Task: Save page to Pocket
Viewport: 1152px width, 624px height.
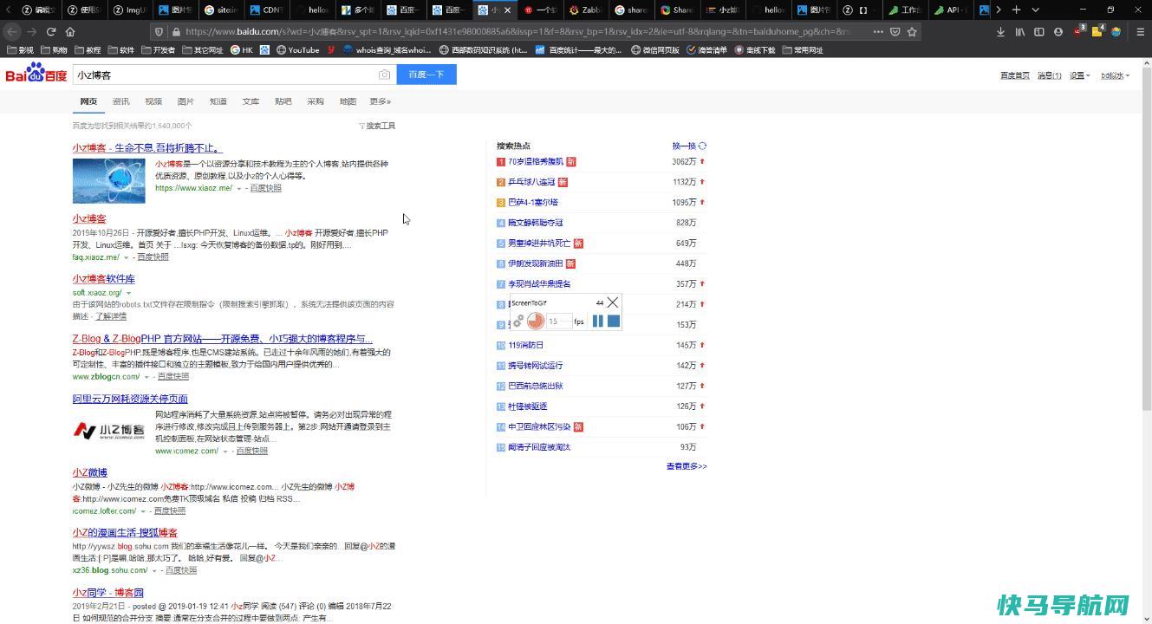Action: point(895,31)
